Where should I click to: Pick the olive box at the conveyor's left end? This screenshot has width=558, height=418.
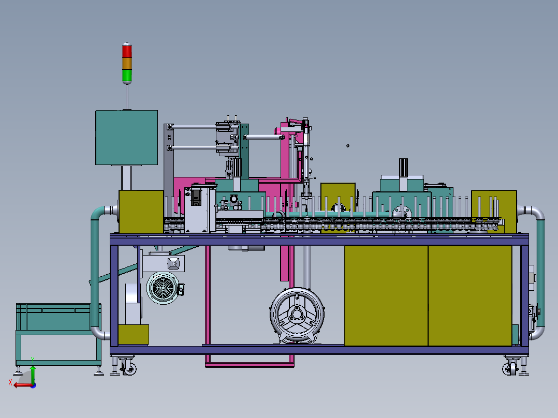coord(141,212)
